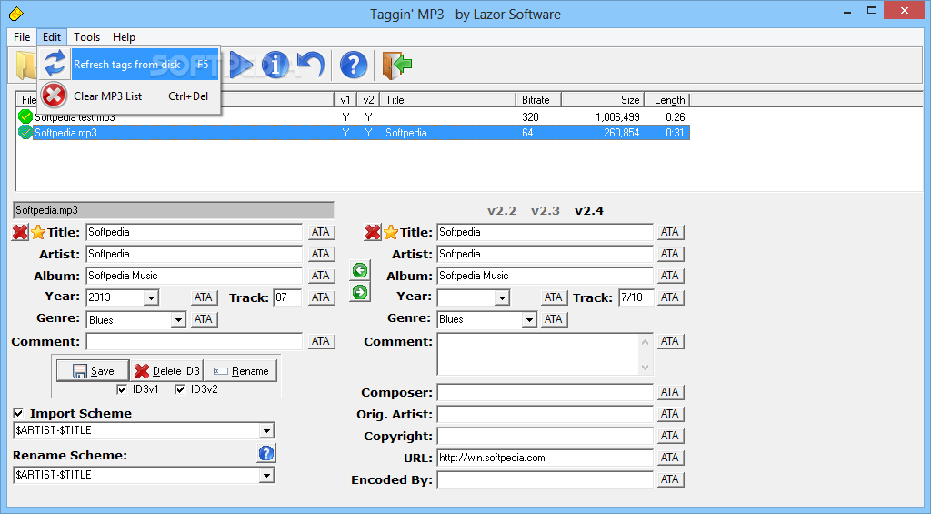Viewport: 931px width, 514px height.
Task: Click the Delete ID3 button
Action: [x=167, y=371]
